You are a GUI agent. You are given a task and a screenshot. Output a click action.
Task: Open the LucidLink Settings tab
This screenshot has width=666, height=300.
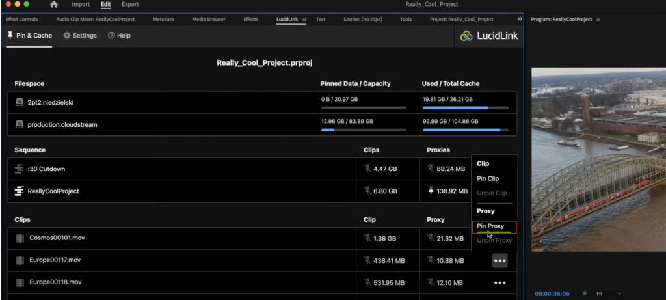tap(80, 36)
